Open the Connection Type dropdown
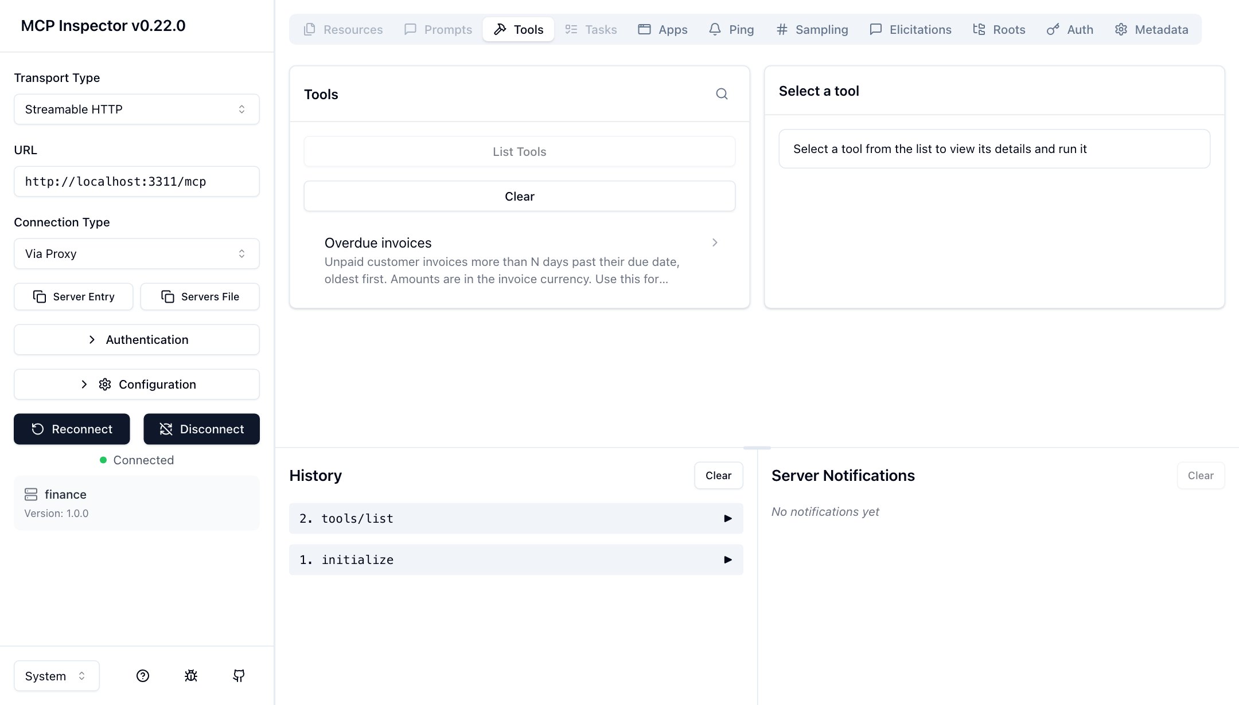The height and width of the screenshot is (705, 1239). point(137,253)
